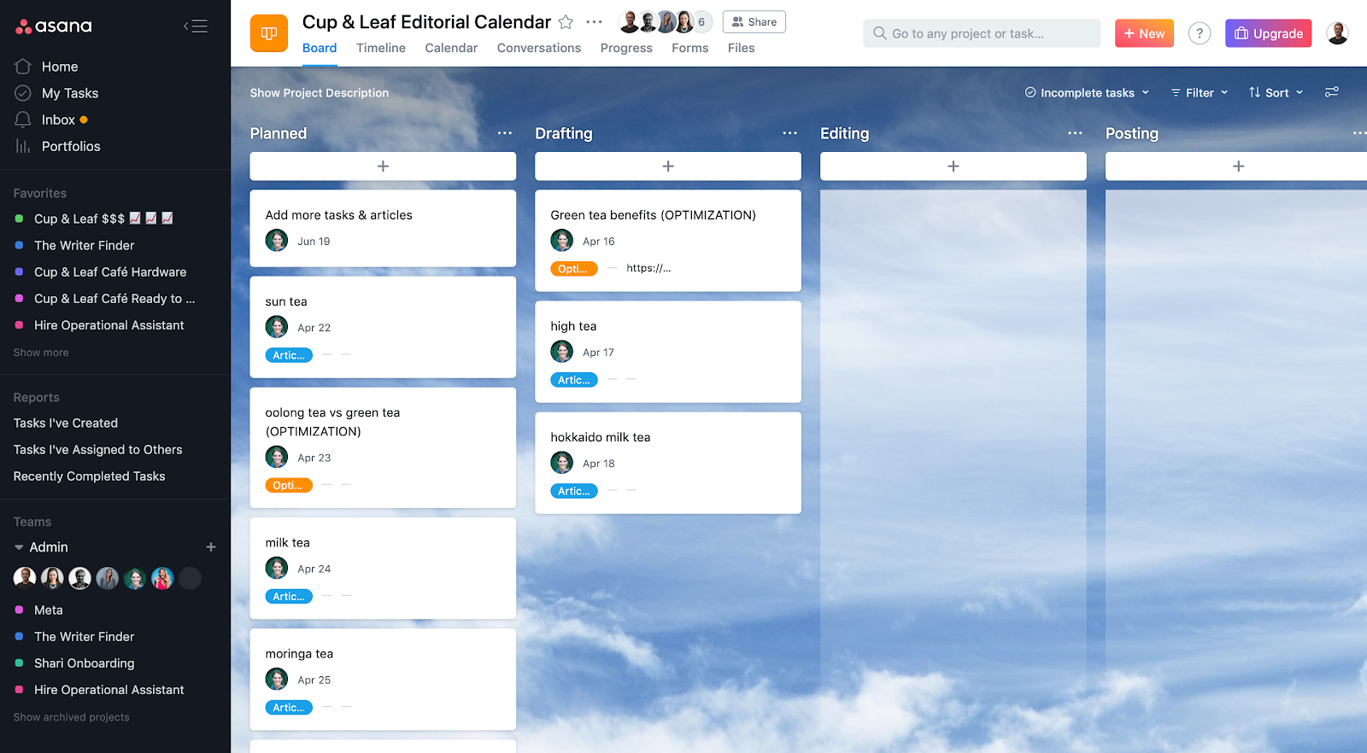Click Show more under Favorites
Image resolution: width=1367 pixels, height=753 pixels.
(41, 353)
